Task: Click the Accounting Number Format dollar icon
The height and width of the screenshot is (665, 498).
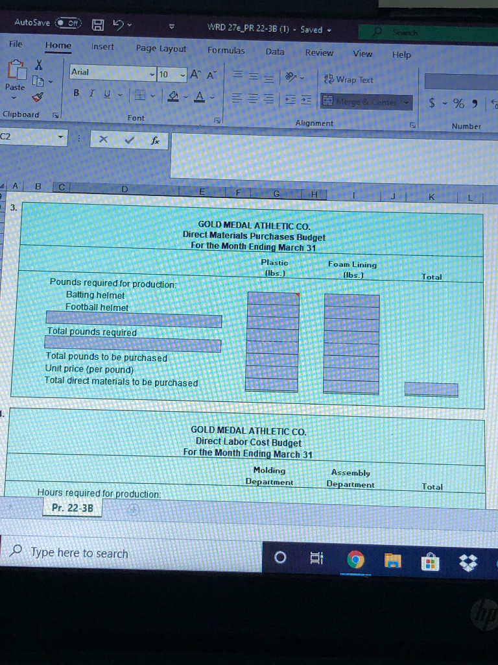Action: (x=431, y=102)
